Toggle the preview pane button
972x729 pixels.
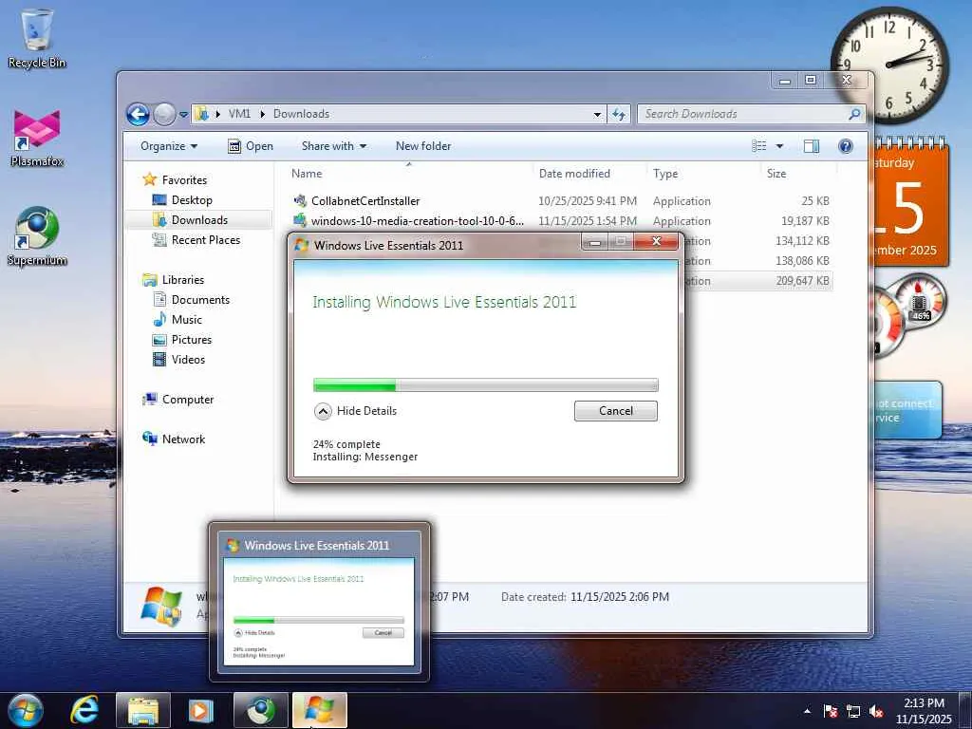click(x=812, y=146)
